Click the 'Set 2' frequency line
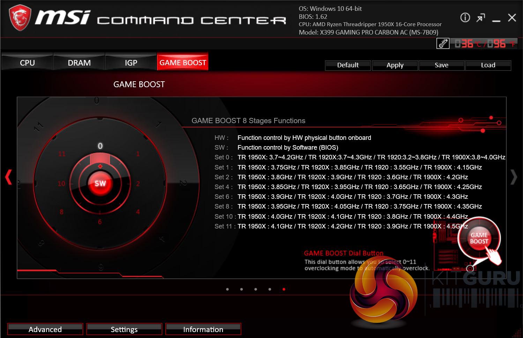The image size is (523, 338). pyautogui.click(x=341, y=177)
